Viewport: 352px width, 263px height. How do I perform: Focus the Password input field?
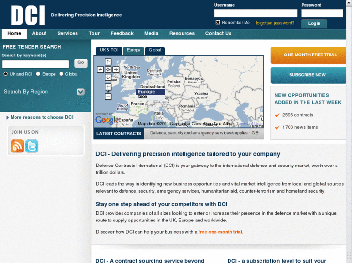(322, 13)
